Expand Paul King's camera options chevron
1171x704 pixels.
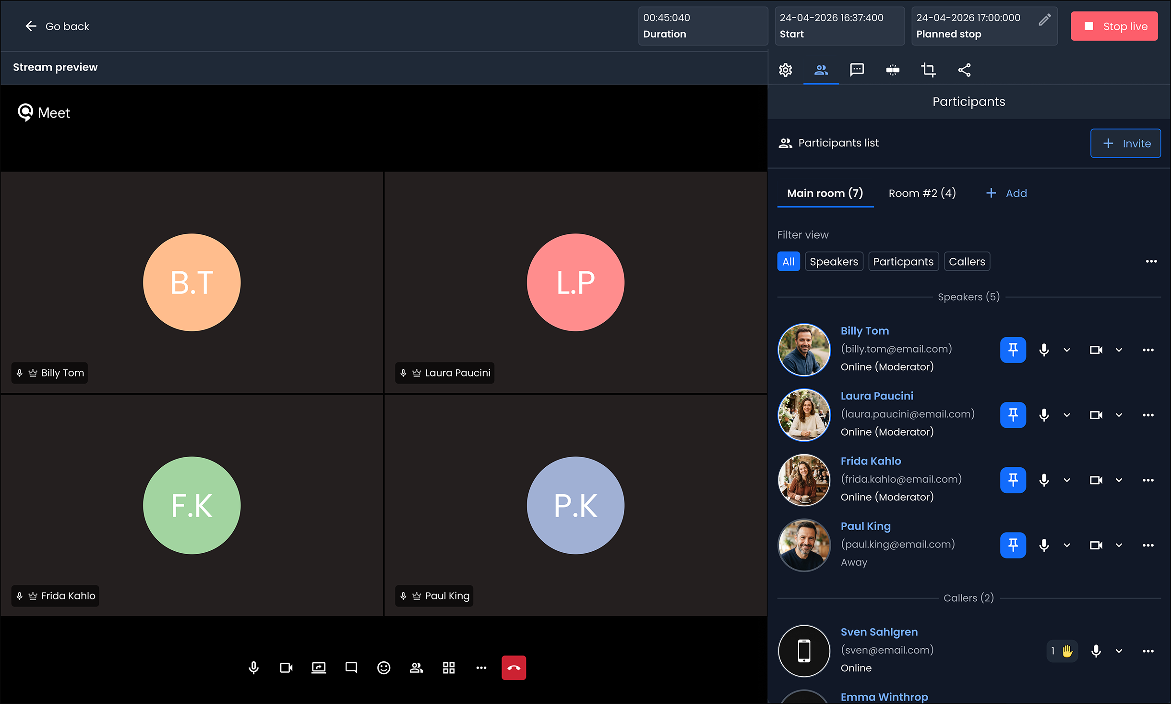pos(1119,545)
